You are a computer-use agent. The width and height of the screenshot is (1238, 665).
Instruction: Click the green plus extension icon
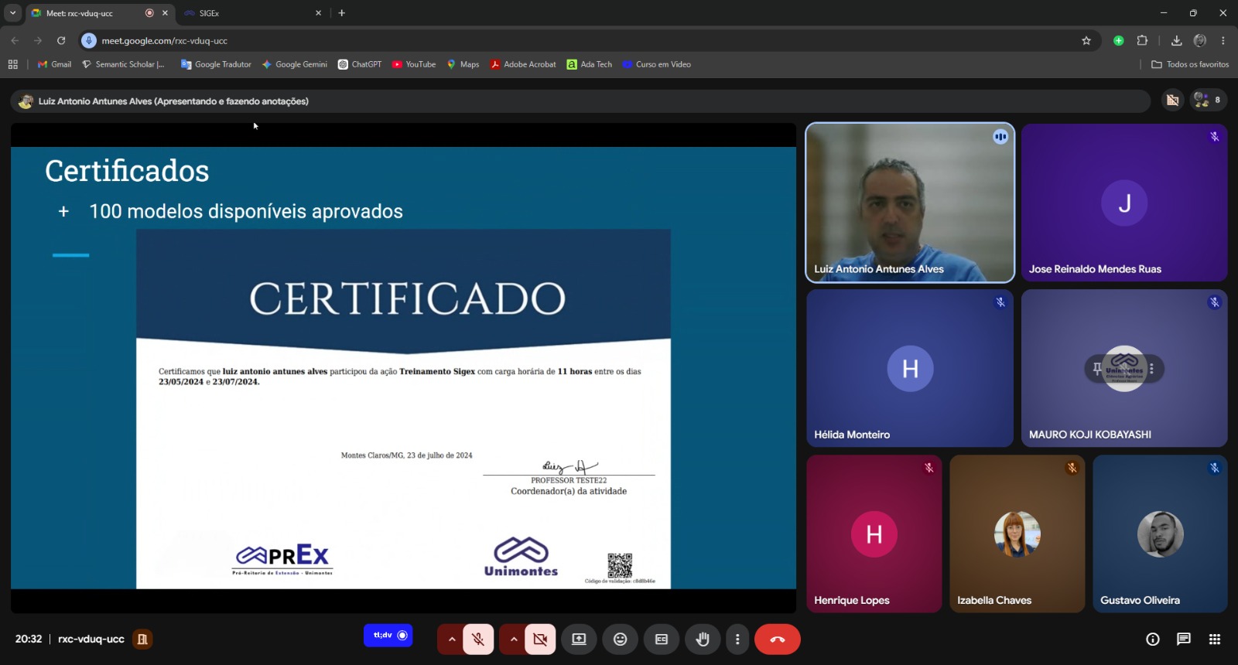[1119, 41]
